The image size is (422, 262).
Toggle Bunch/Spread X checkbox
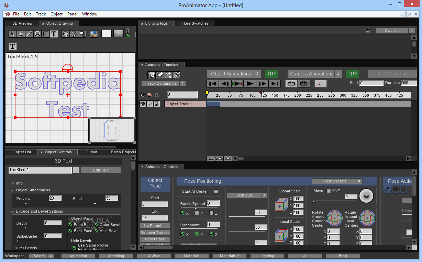[182, 213]
